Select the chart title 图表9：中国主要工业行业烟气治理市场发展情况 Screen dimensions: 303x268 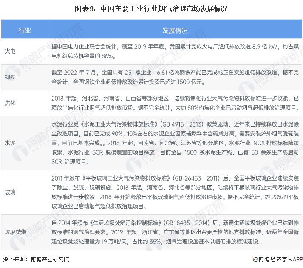(x=151, y=8)
